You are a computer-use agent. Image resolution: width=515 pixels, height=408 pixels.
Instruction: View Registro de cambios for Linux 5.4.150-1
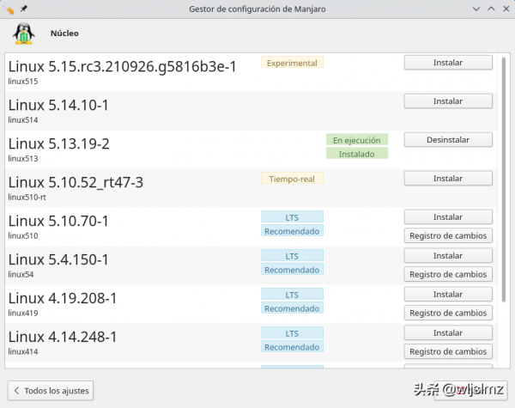click(447, 275)
